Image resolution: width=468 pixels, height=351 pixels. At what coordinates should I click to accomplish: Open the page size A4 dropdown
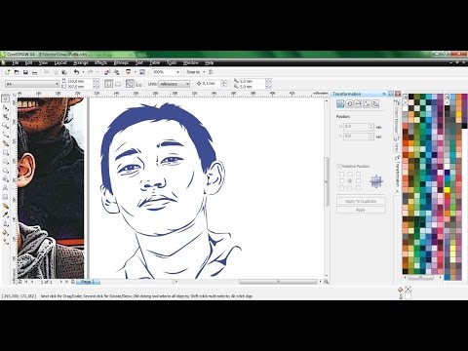[x=32, y=84]
